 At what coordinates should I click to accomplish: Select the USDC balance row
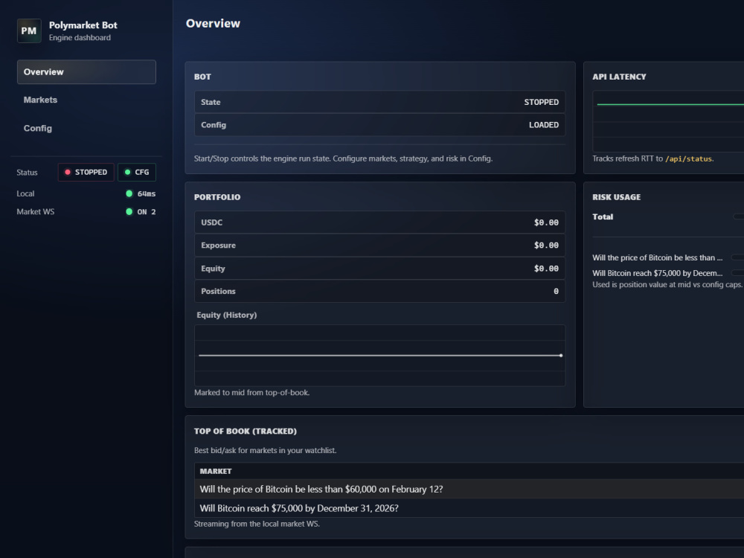coord(379,222)
